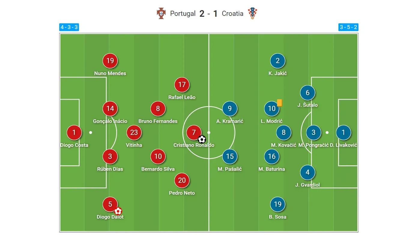The height and width of the screenshot is (235, 418).
Task: Click the Portugal team crest icon
Action: (x=161, y=14)
